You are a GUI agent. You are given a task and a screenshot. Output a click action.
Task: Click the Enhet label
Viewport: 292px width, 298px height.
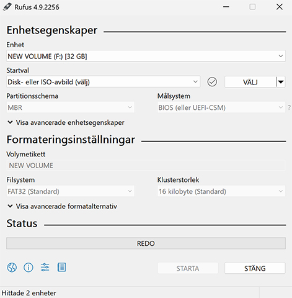click(x=15, y=45)
